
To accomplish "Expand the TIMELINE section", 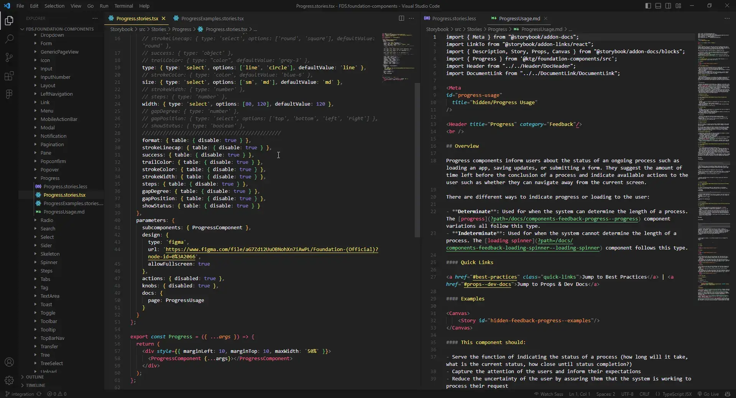I will [35, 385].
